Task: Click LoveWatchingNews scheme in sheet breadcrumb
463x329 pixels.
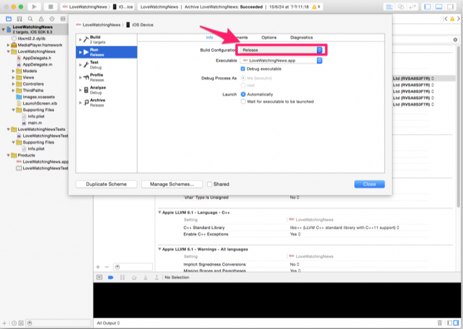Action: click(x=98, y=25)
